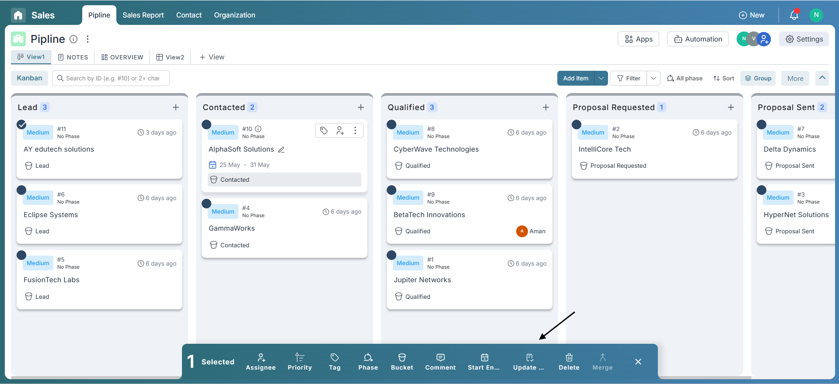839x384 pixels.
Task: Switch to NOTES view tab
Action: point(73,57)
